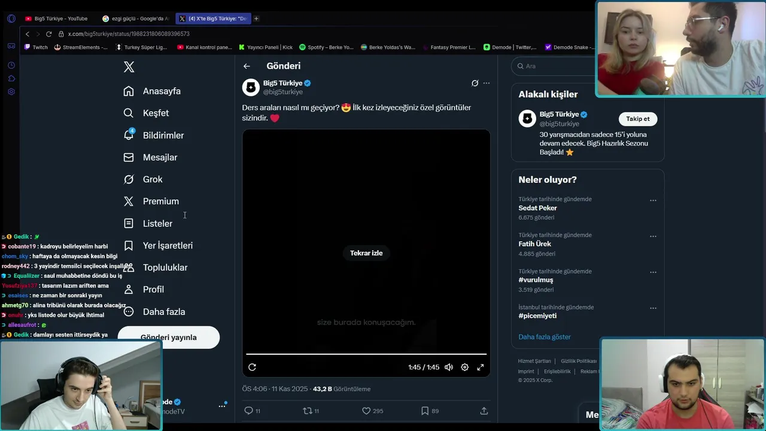Enter fullscreen on the video
The width and height of the screenshot is (766, 431).
480,368
